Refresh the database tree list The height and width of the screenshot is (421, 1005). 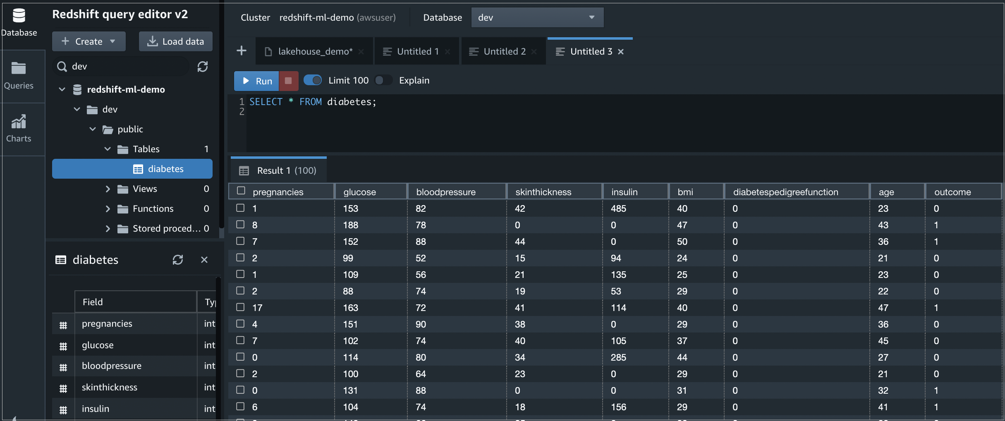pos(203,67)
